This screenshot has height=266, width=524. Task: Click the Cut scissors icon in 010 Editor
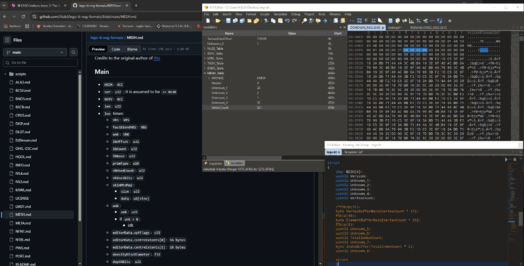[266, 21]
